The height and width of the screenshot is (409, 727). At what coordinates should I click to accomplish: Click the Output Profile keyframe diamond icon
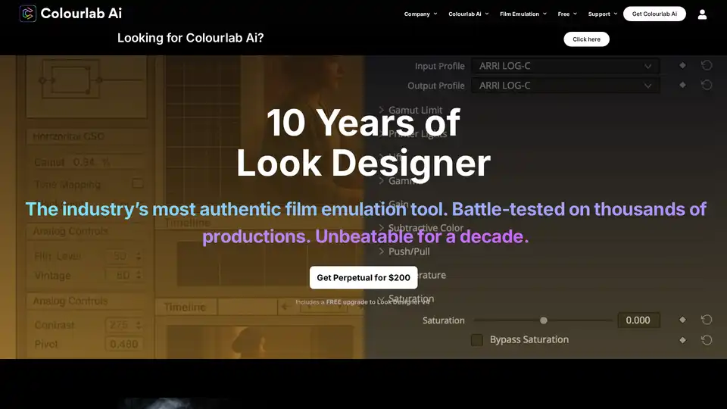coord(682,86)
